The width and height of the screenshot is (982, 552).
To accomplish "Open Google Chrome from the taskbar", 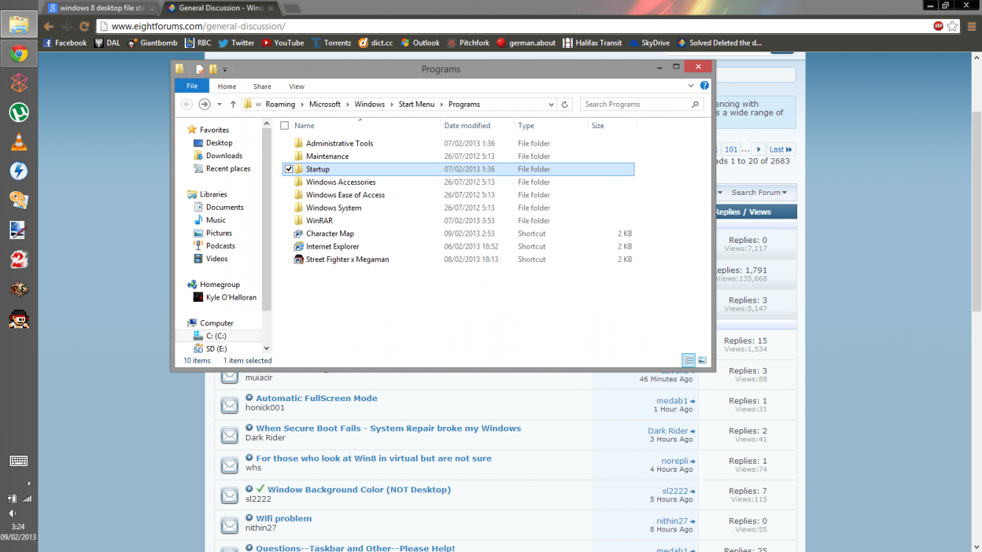I will coord(19,54).
